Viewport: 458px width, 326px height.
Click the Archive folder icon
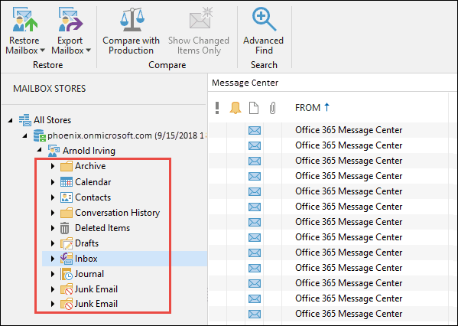click(x=67, y=166)
